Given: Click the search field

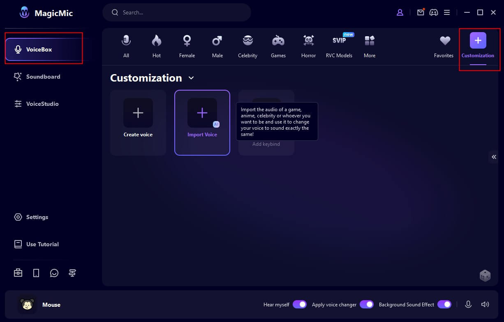Looking at the screenshot, I should (x=177, y=12).
